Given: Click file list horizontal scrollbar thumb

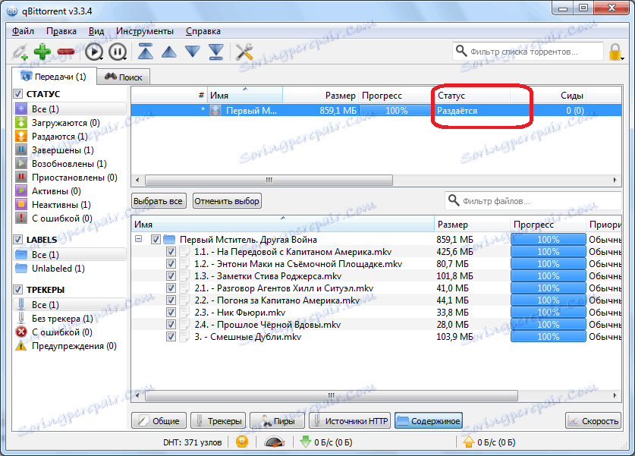Looking at the screenshot, I should pyautogui.click(x=332, y=395).
